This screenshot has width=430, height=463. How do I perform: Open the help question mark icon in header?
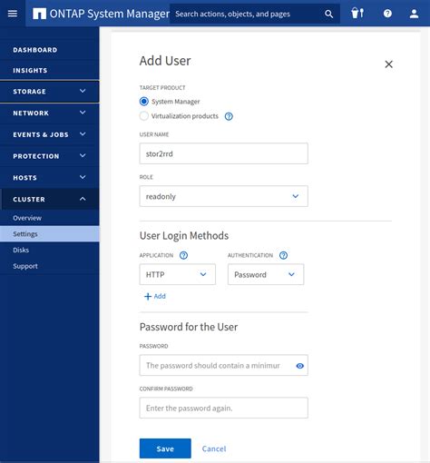click(x=387, y=14)
